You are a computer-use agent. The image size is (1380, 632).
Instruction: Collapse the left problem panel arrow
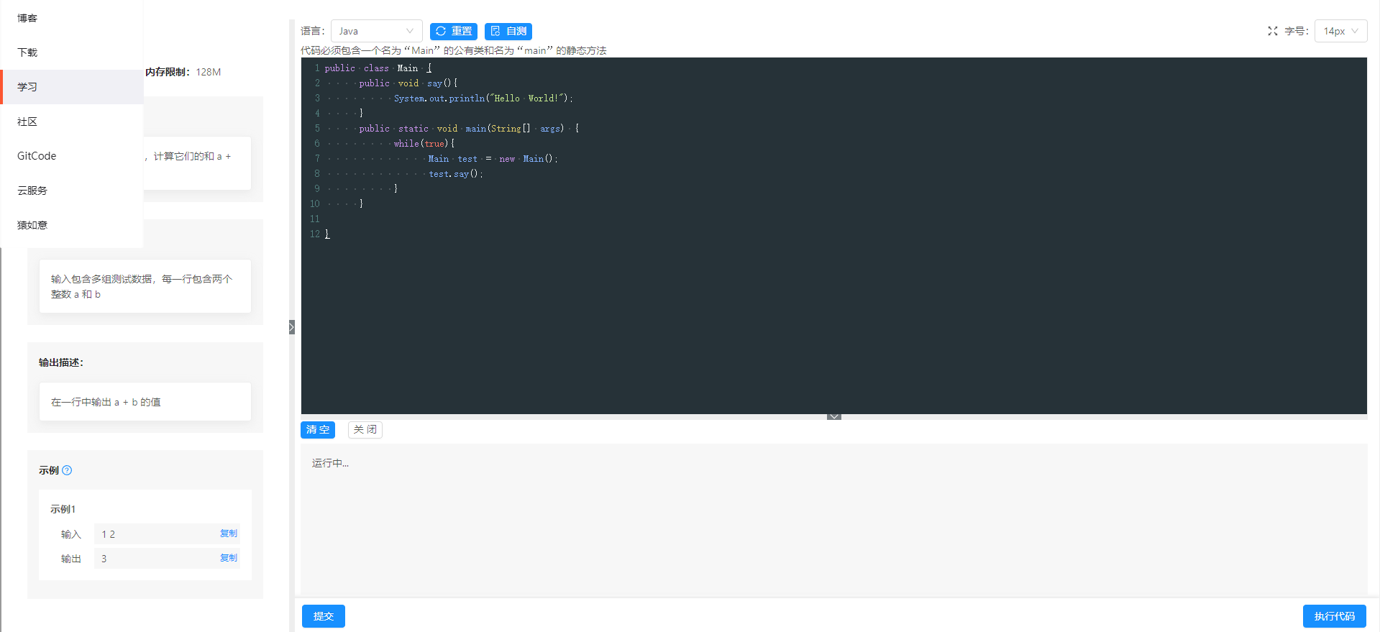292,327
